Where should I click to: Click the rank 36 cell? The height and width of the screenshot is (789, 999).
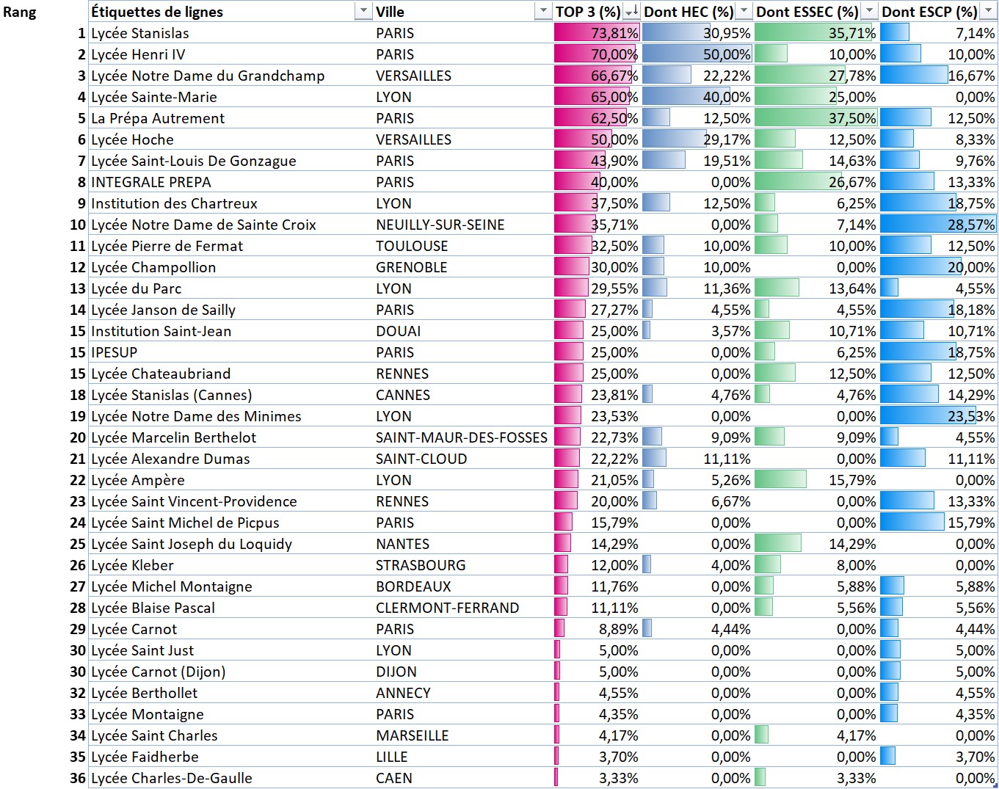(78, 778)
